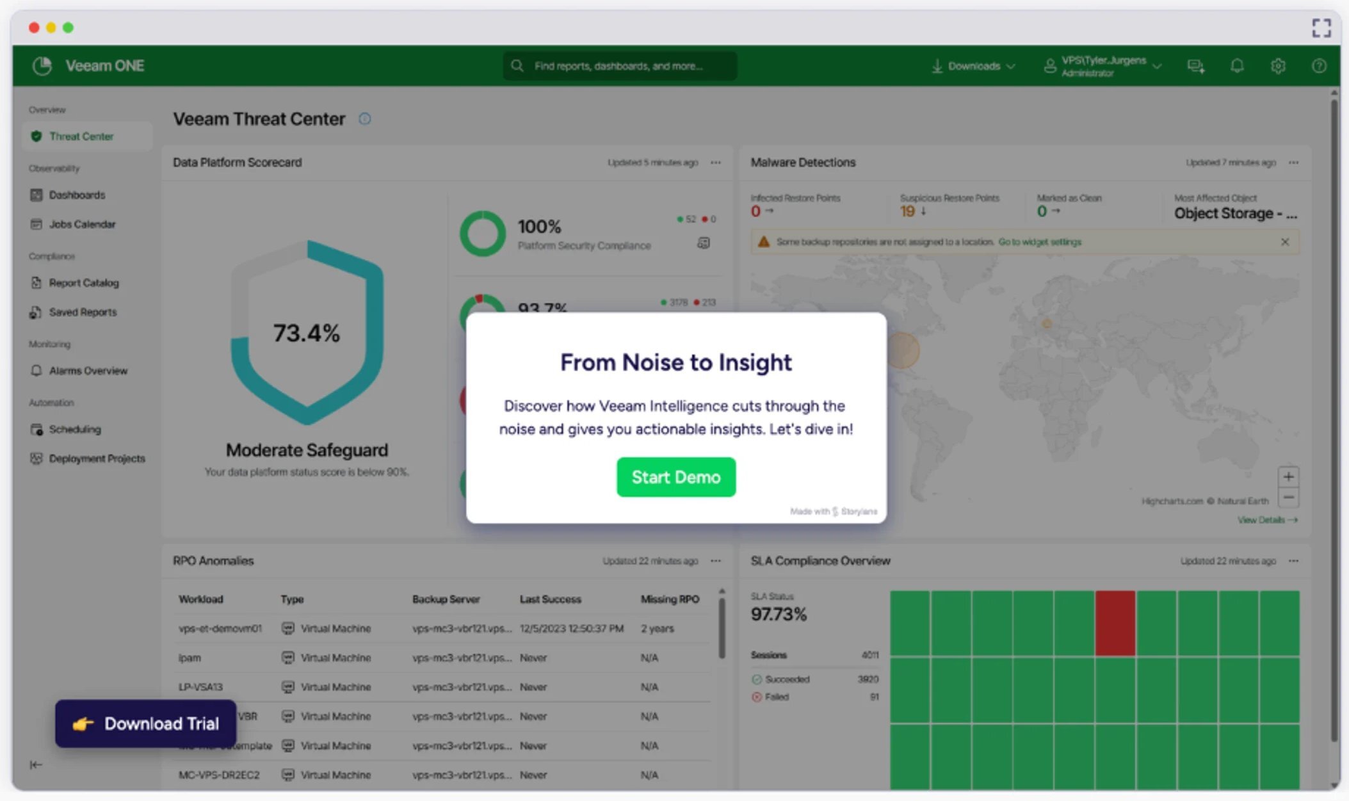Click the Virtual Machine icon in LP-VSA13 row
Image resolution: width=1349 pixels, height=801 pixels.
click(x=288, y=687)
